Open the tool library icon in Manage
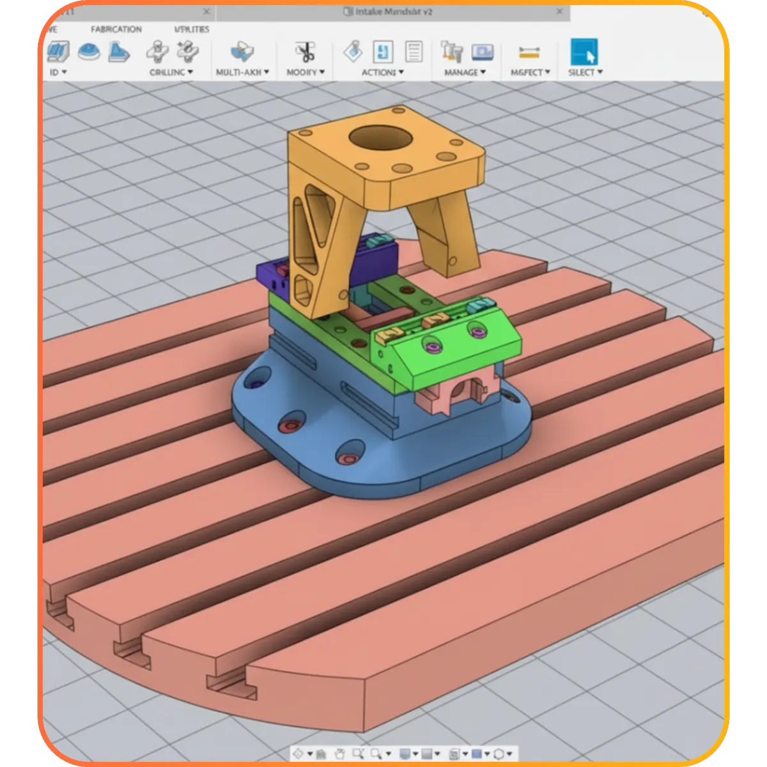Viewport: 767px width, 767px height. (x=451, y=52)
